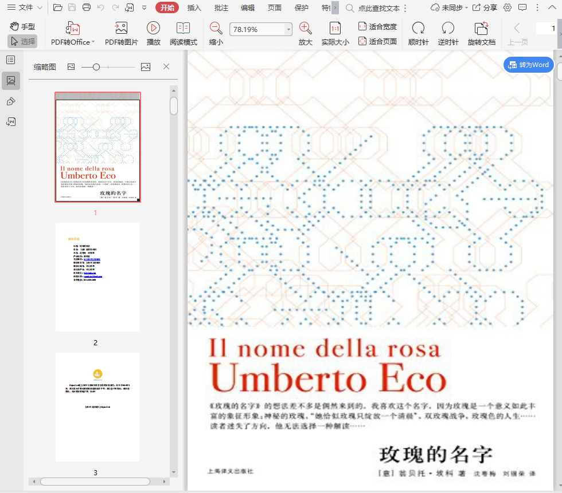
Task: Select the 开始 ribbon tab
Action: click(x=167, y=7)
